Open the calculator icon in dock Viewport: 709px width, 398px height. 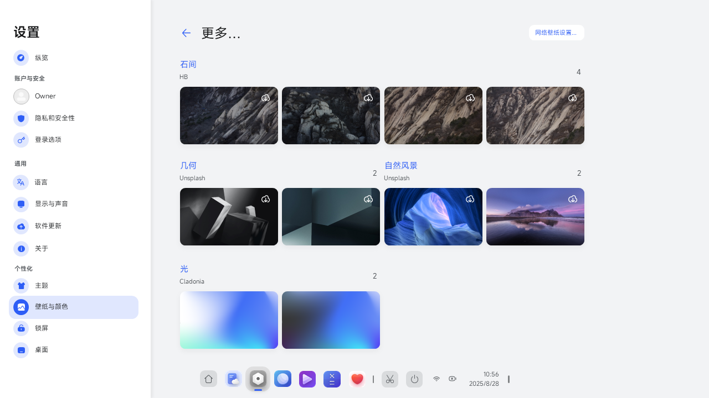(332, 379)
